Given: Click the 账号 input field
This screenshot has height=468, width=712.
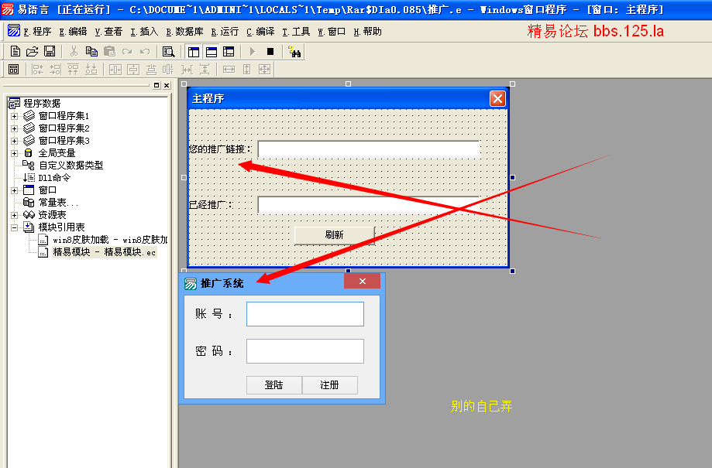Looking at the screenshot, I should (305, 314).
